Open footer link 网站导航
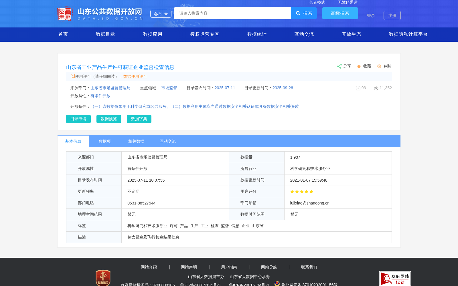Viewport: 458px width, 286px height. pos(269,267)
